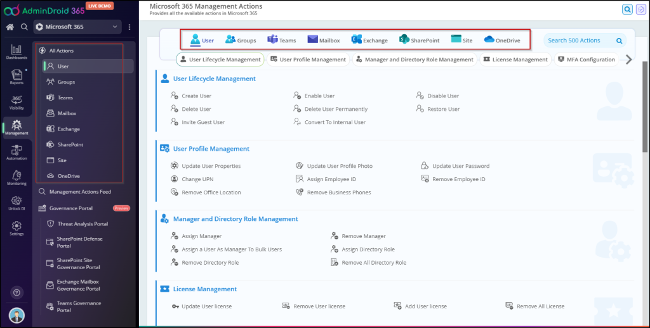
Task: Open the Automation sidebar icon
Action: [17, 153]
